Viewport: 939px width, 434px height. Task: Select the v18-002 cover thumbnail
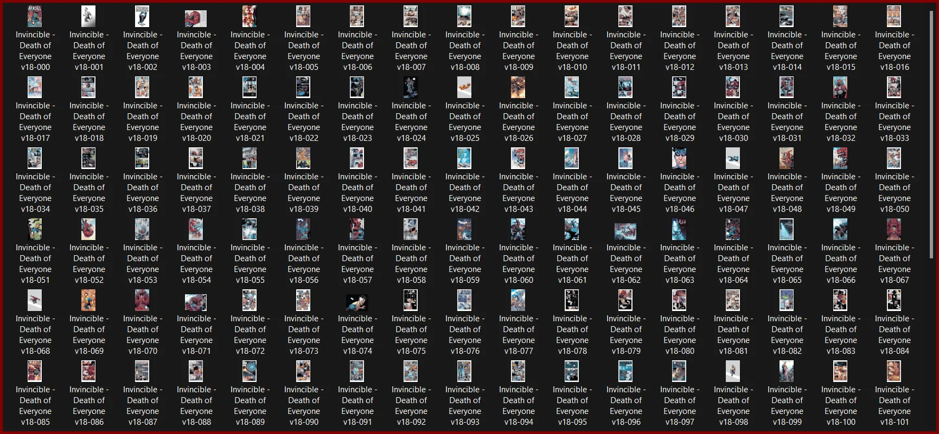coord(142,16)
